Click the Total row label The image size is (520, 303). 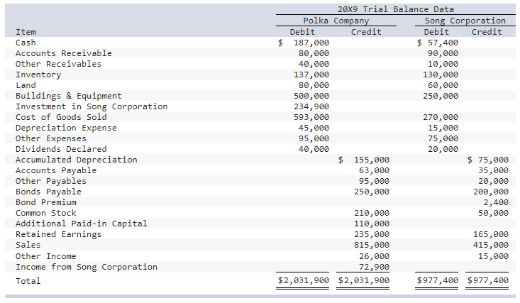click(28, 281)
